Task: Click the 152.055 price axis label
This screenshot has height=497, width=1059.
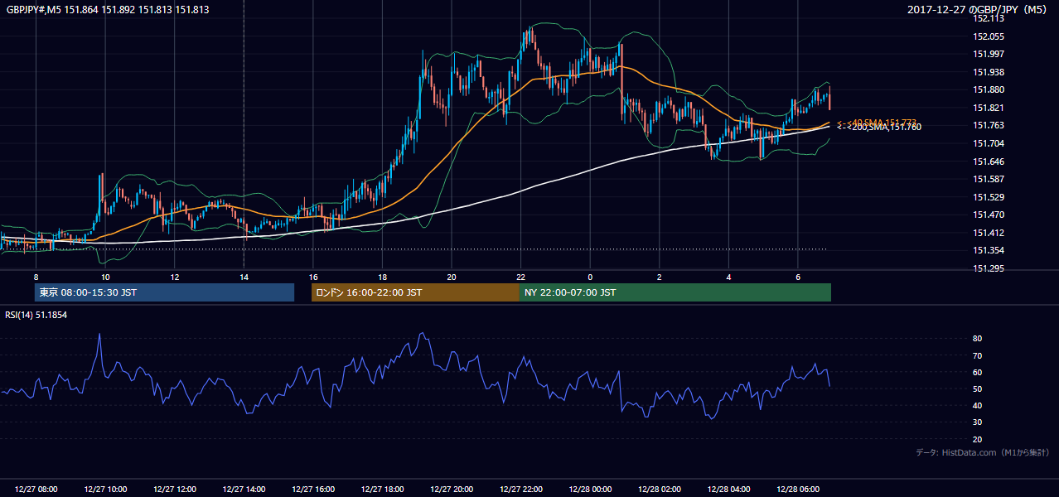Action: (989, 36)
